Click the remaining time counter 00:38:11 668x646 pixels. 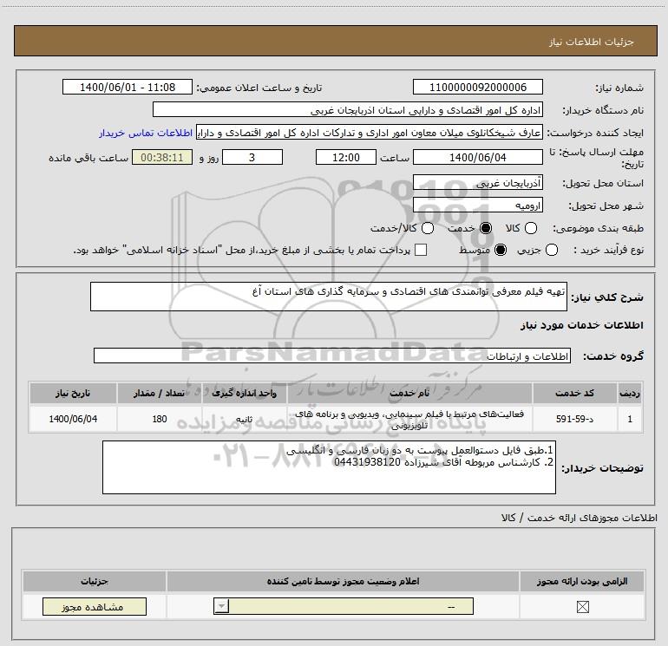point(162,157)
